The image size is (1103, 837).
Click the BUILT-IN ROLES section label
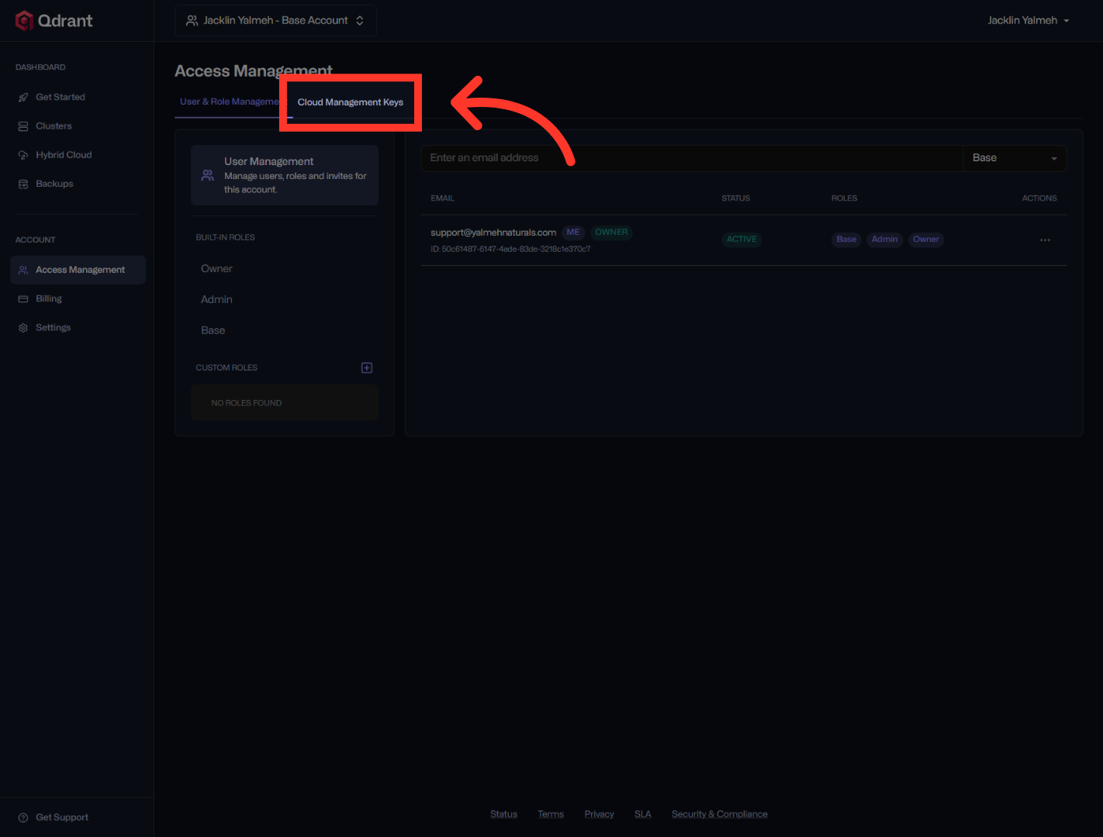click(x=225, y=237)
